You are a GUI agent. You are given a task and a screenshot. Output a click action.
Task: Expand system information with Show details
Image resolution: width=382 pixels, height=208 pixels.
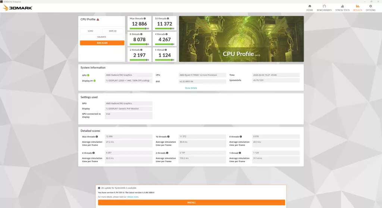tap(191, 88)
